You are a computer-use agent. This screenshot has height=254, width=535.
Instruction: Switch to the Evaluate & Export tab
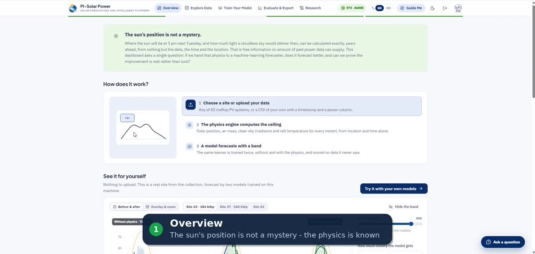pos(276,8)
